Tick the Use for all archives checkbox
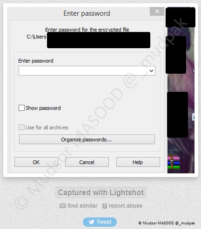 point(21,127)
